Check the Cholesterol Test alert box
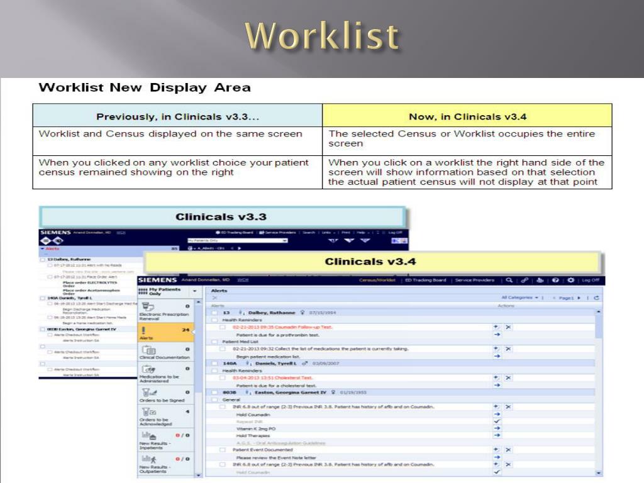 coord(222,378)
